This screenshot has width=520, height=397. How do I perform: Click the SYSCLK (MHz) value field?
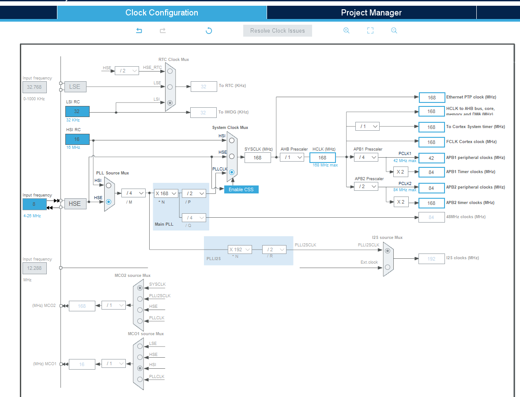[258, 158]
